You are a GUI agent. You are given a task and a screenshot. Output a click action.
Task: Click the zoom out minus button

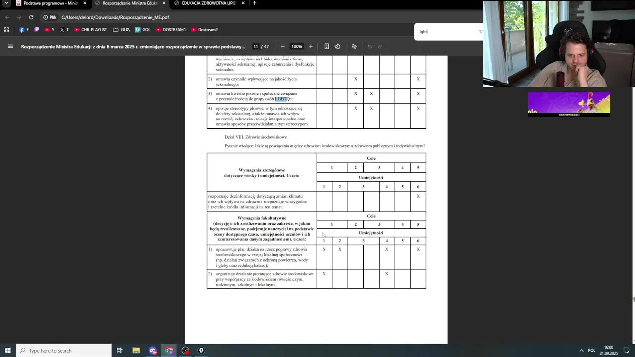283,46
